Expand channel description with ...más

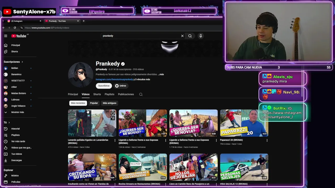[161, 74]
